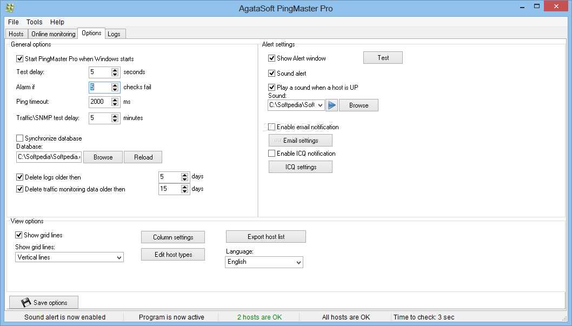
Task: Decrease Traffic\SNMP test delay minutes
Action: point(115,121)
